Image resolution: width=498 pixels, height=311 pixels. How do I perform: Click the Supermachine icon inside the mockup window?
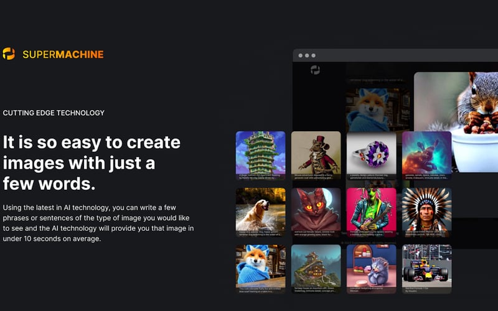(315, 70)
